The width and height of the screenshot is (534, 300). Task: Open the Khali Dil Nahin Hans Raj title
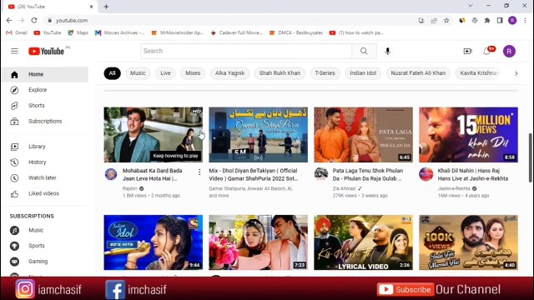[x=473, y=174]
